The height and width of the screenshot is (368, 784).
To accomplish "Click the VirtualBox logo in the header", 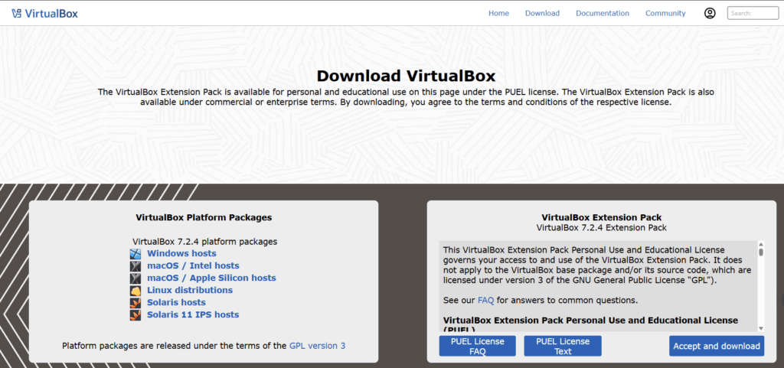I will [44, 13].
